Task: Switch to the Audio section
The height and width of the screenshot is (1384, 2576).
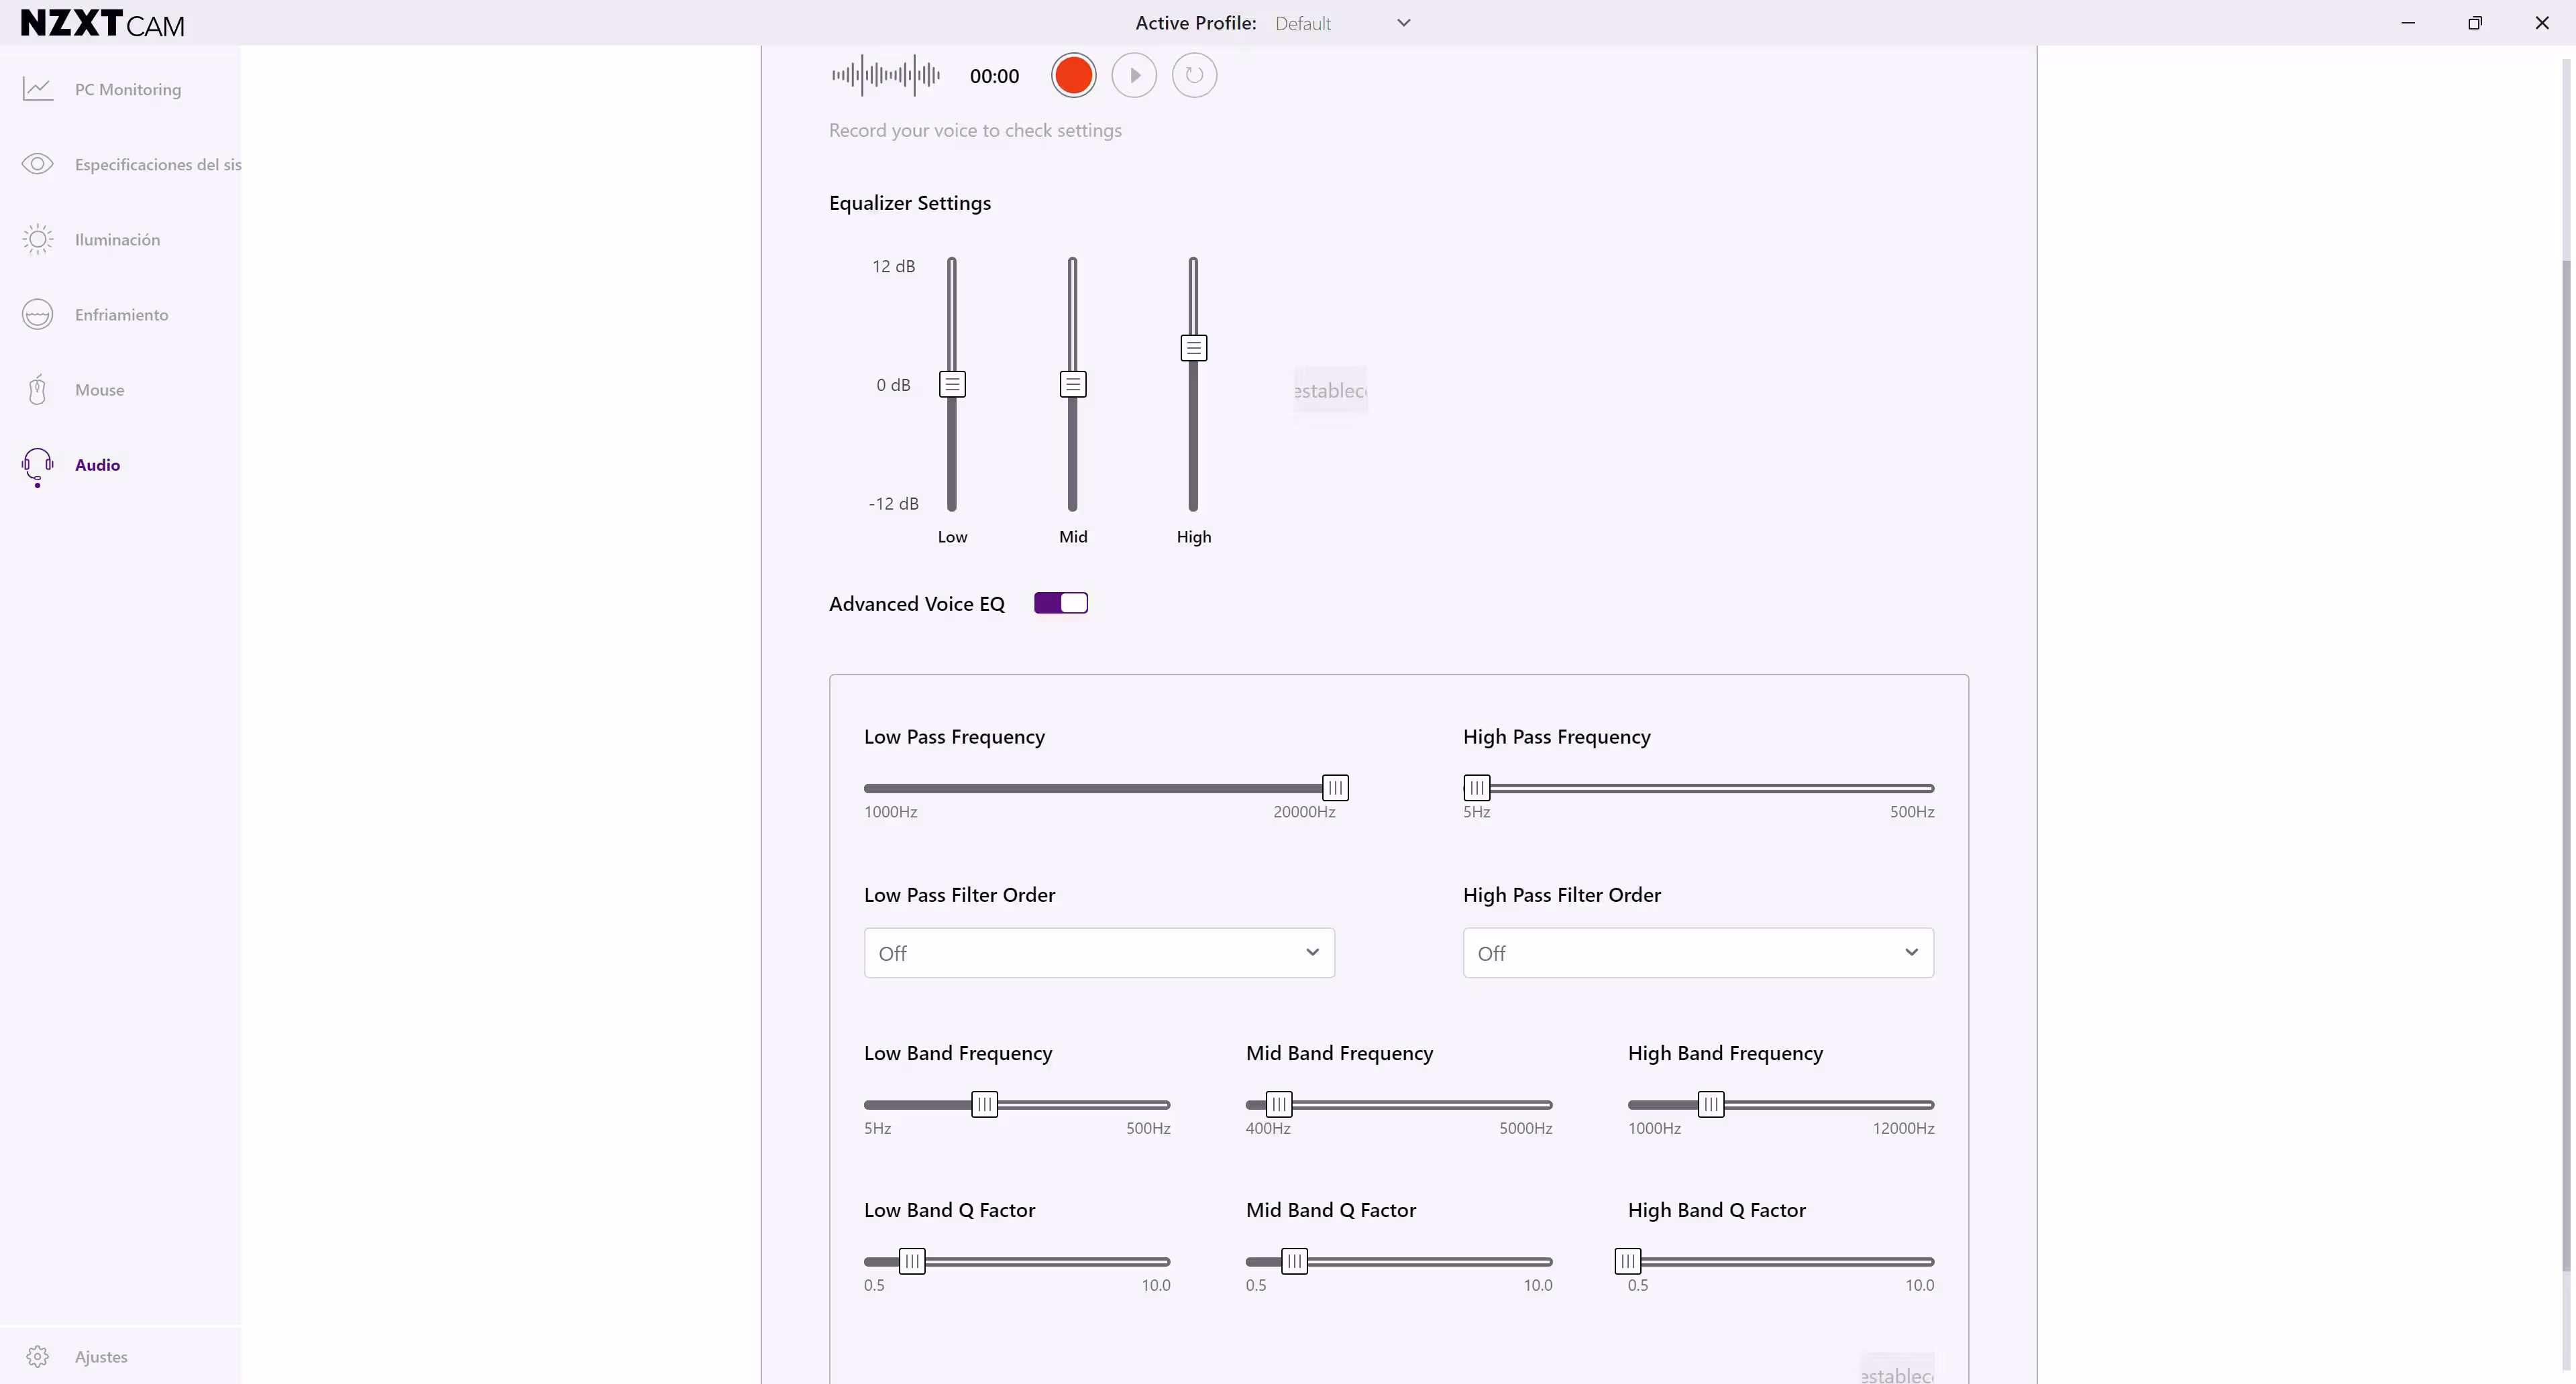Action: pos(97,465)
